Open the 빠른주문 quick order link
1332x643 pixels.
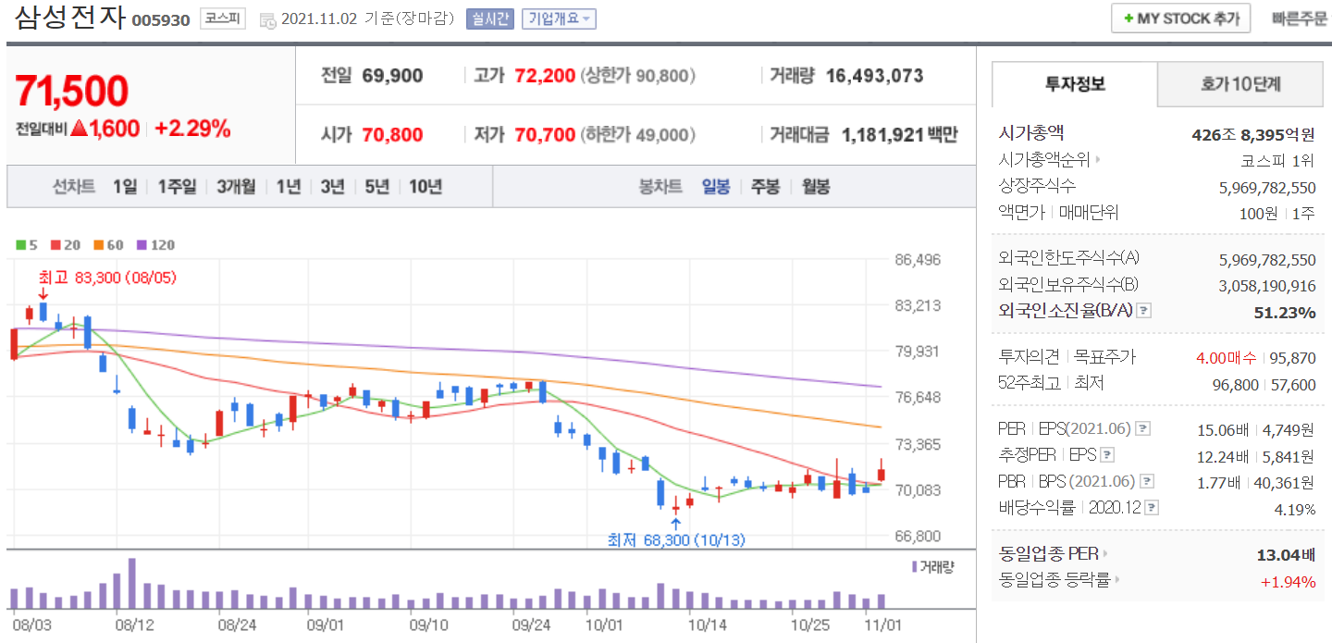coord(1300,19)
